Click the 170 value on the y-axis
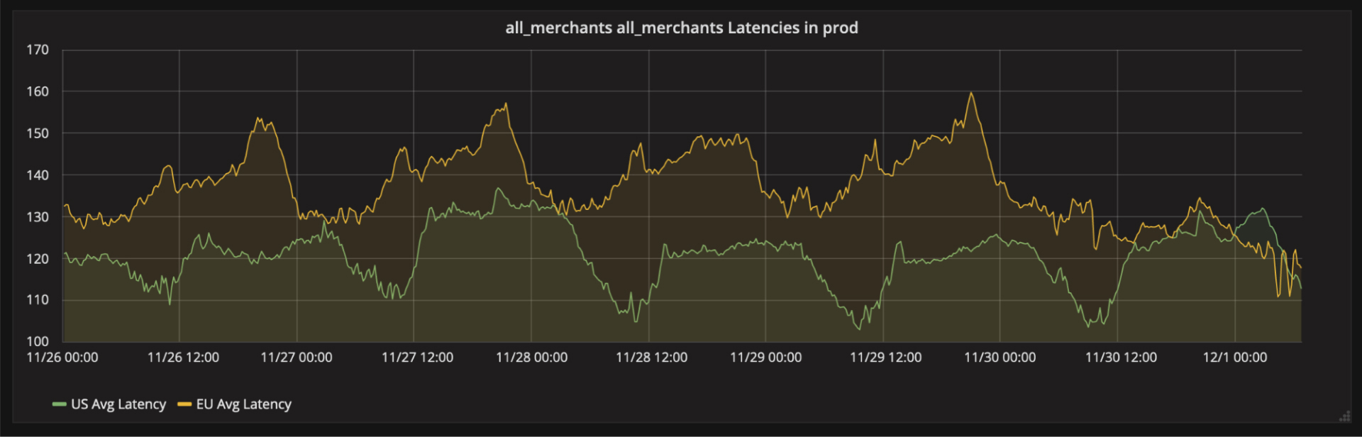Viewport: 1362px width, 437px height. point(38,50)
